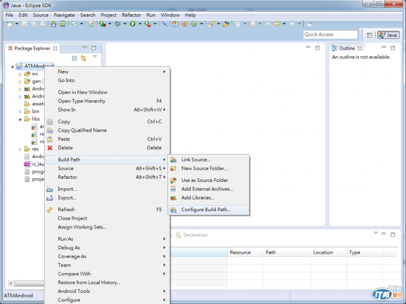Click the New Java Class icon
406x304 pixels.
tap(194, 24)
